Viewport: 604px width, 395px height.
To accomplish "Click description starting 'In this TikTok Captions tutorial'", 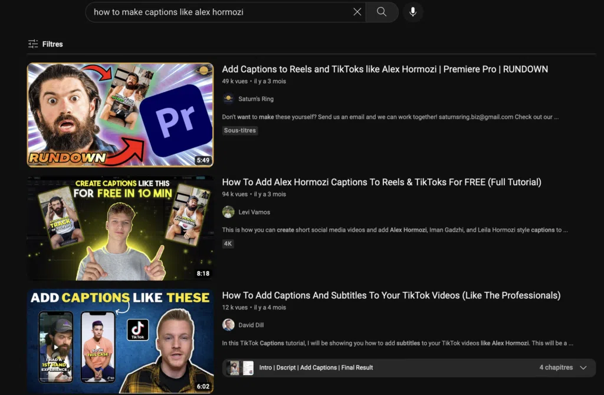I will click(398, 343).
